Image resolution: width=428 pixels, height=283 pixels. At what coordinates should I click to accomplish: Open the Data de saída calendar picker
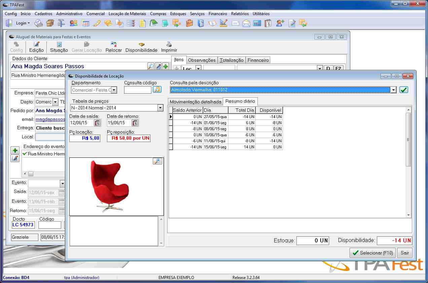[x=97, y=123]
